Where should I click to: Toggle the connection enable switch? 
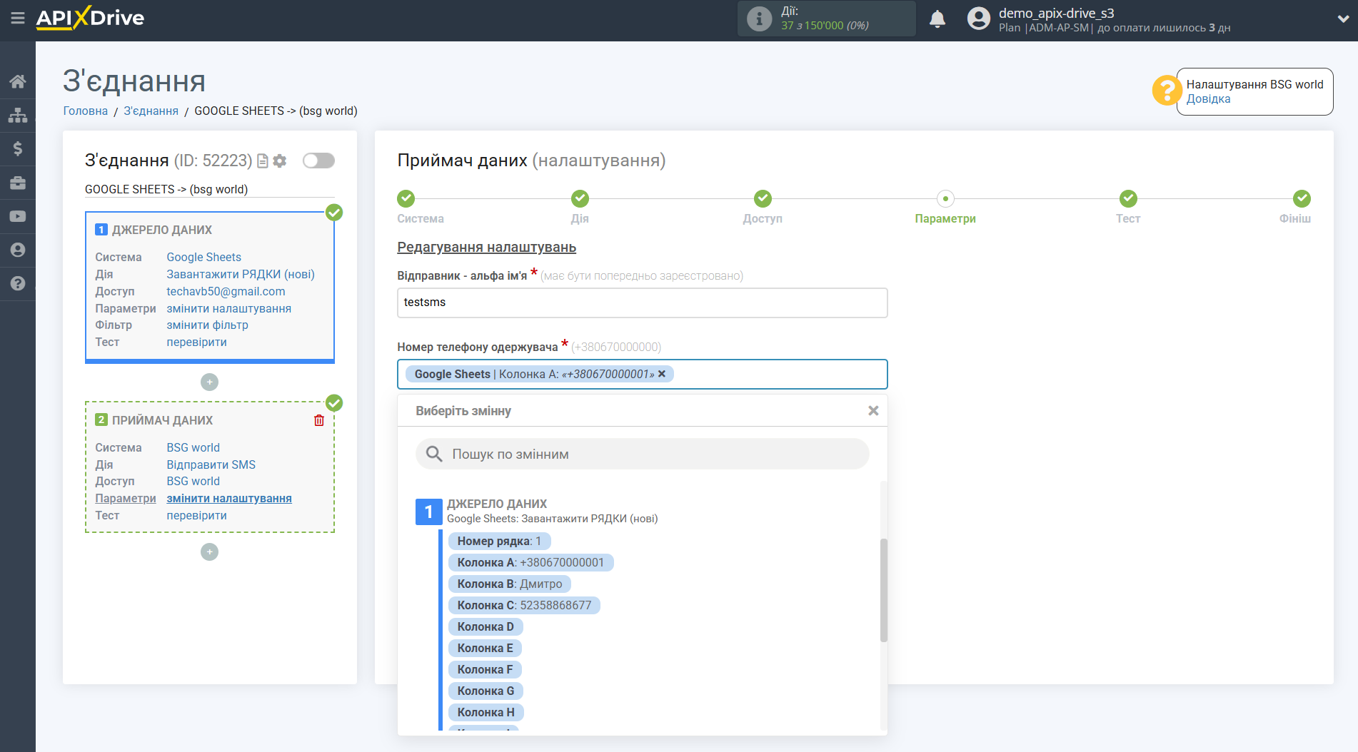318,161
